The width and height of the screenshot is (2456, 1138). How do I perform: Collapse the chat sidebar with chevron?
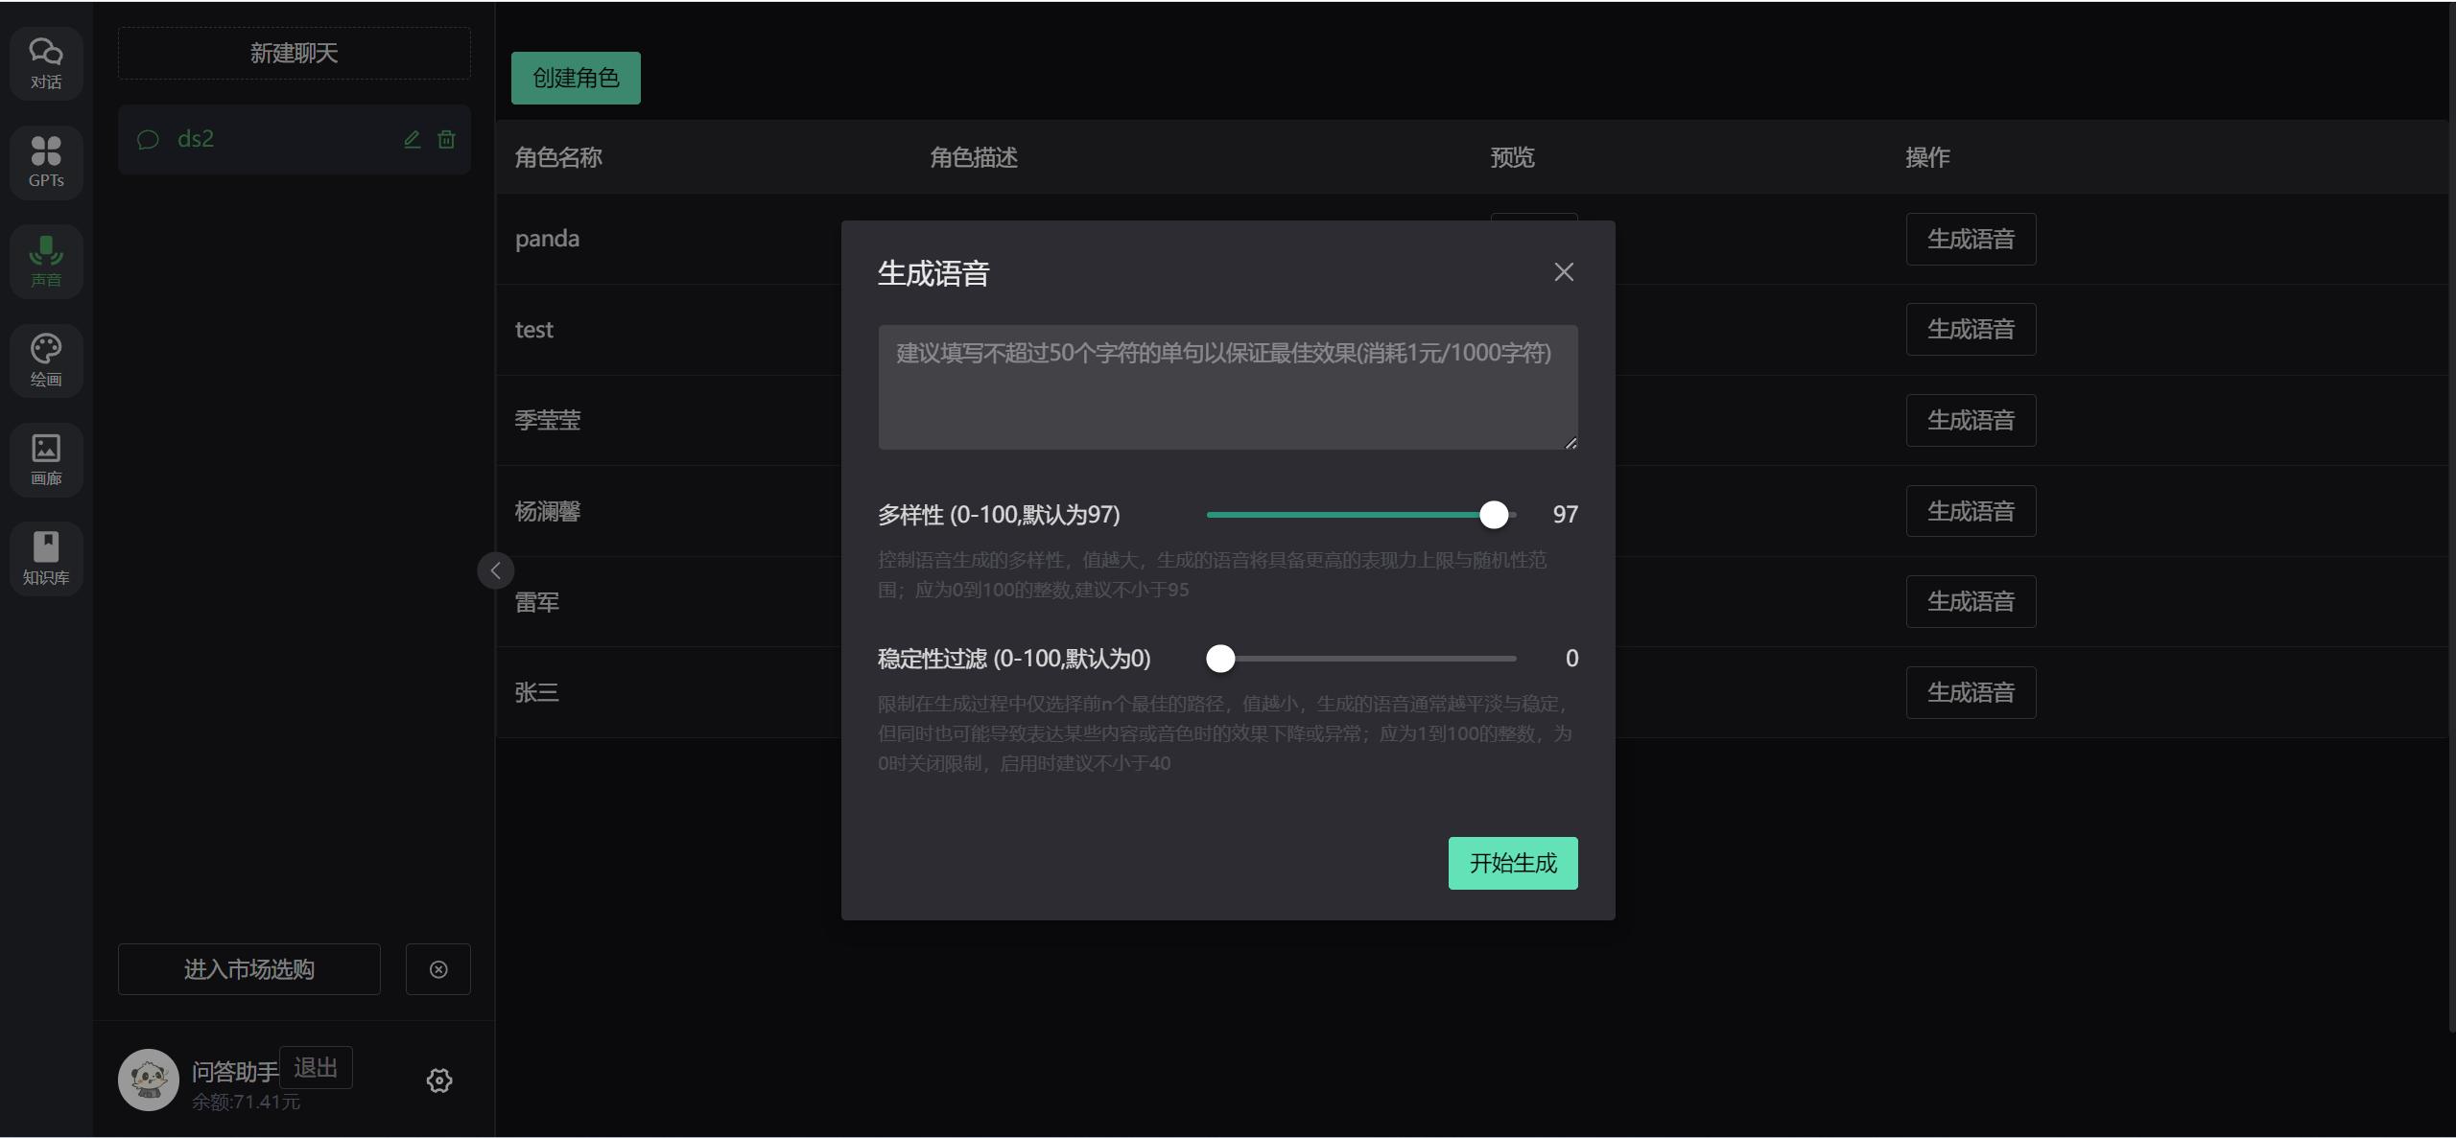coord(496,570)
